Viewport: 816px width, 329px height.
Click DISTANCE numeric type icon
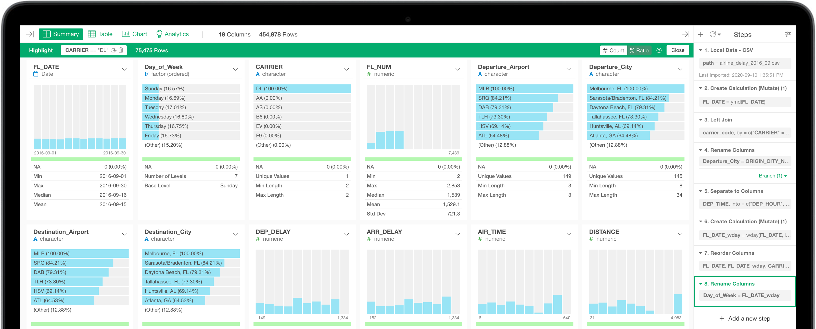pyautogui.click(x=591, y=239)
